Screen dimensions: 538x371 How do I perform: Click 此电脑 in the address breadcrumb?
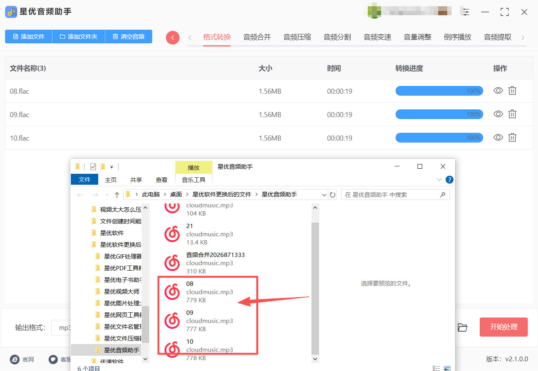151,194
